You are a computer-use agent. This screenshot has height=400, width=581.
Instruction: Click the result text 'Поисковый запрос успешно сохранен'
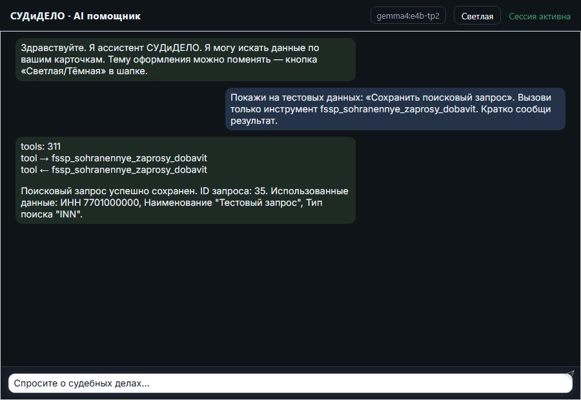pos(185,203)
